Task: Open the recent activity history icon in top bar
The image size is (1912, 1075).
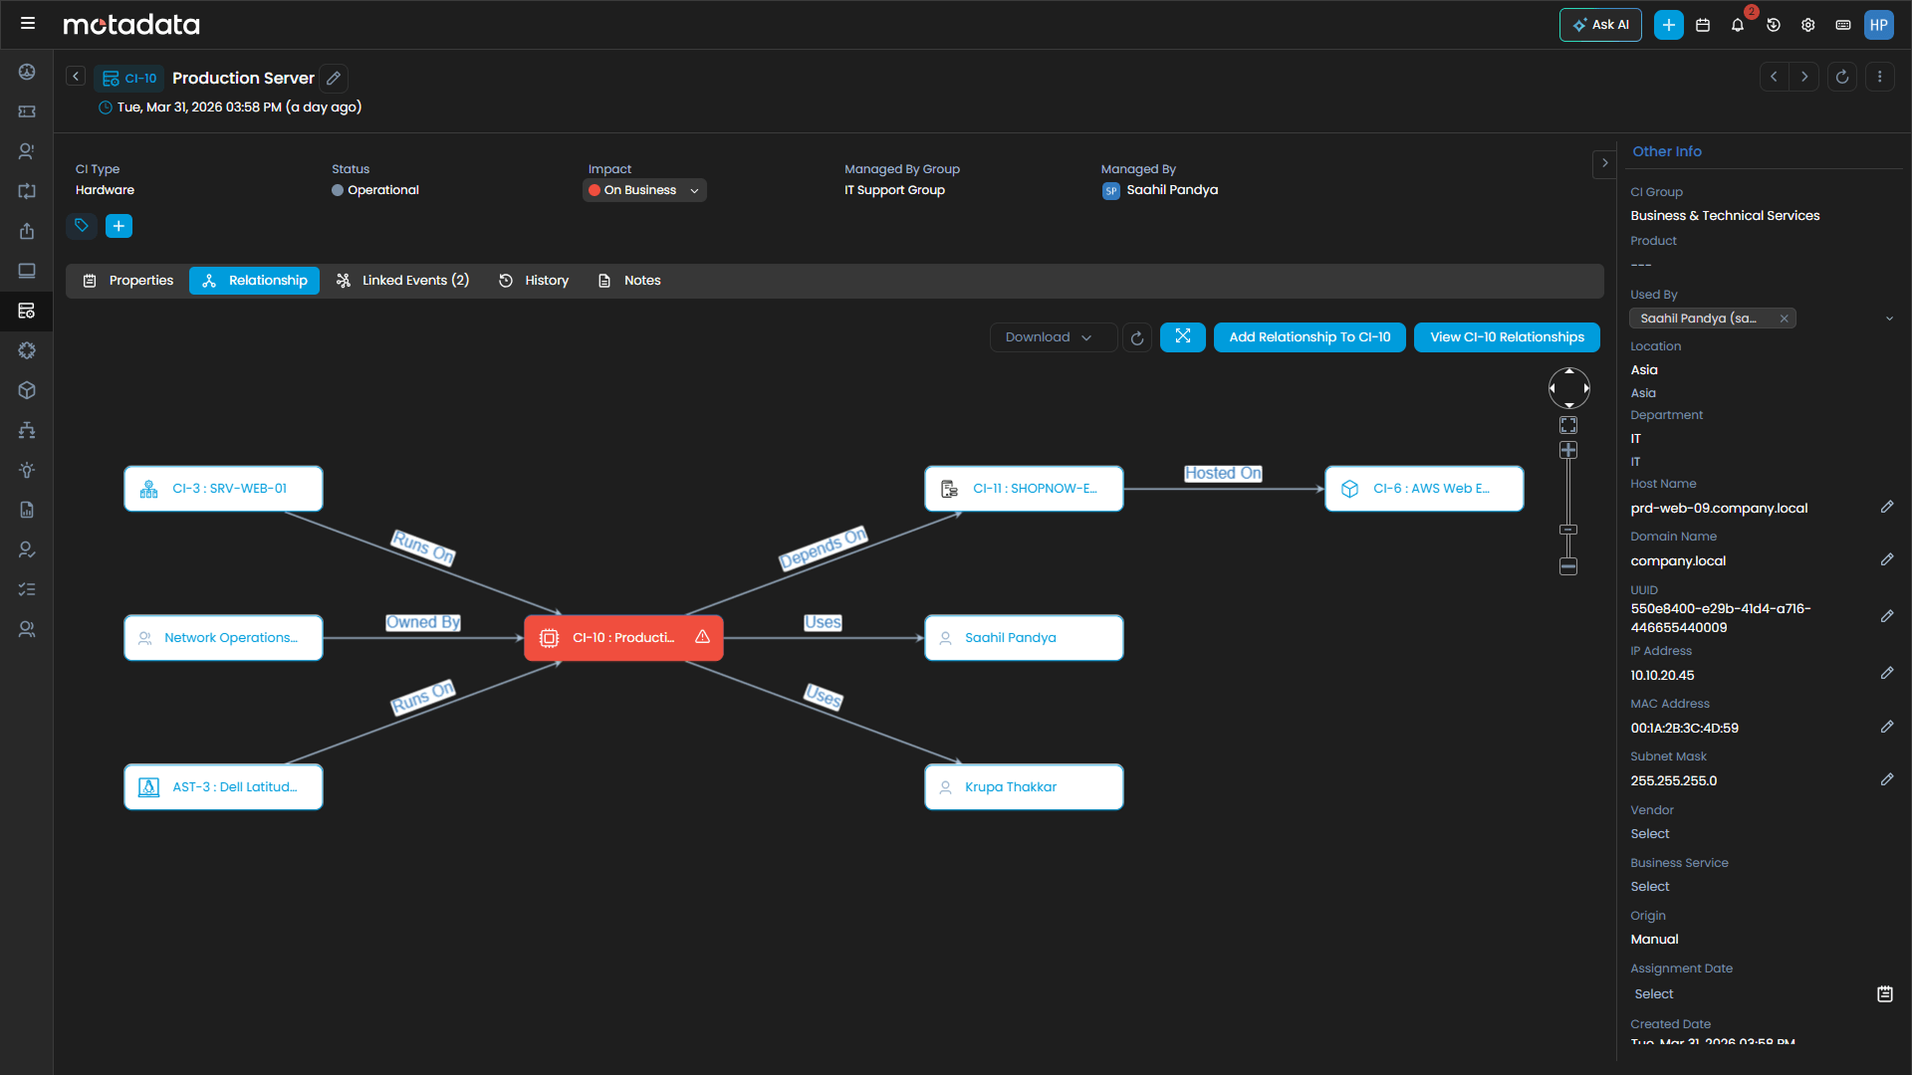Action: [1774, 25]
